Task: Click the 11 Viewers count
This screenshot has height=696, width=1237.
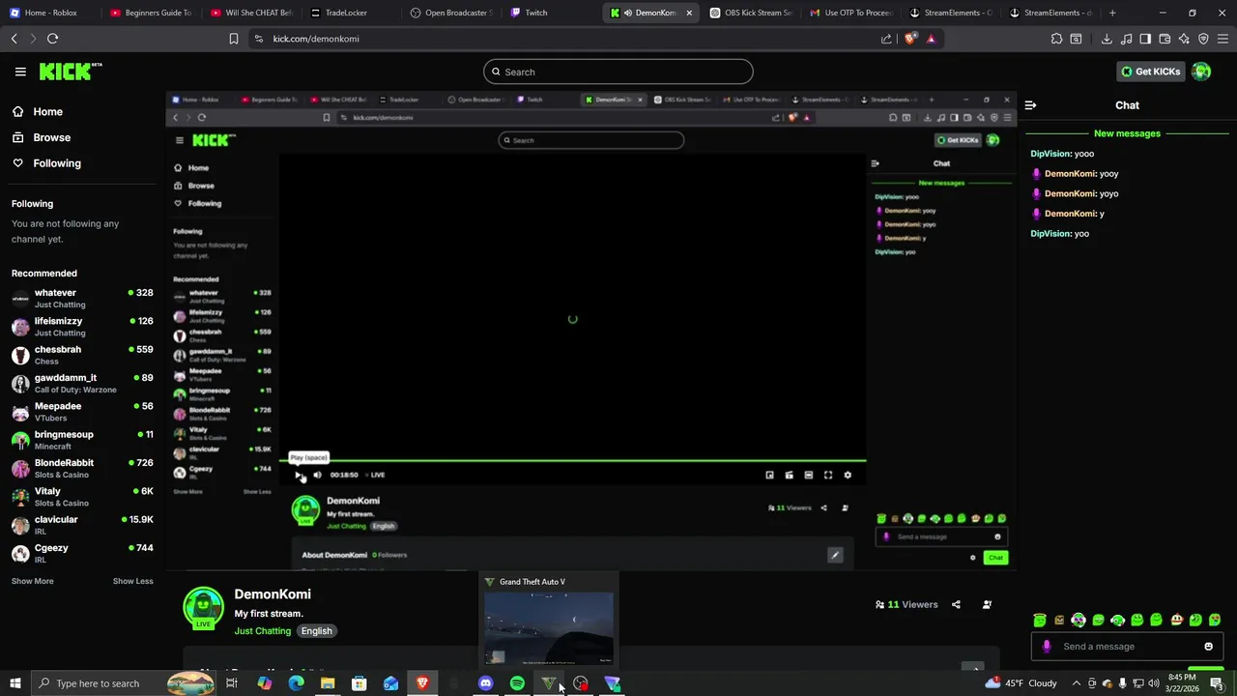Action: click(x=906, y=604)
